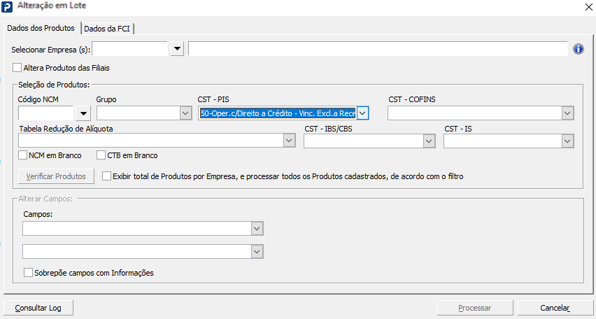Image resolution: width=596 pixels, height=319 pixels.
Task: Enable Altera Produtos das Filiais checkbox
Action: pyautogui.click(x=17, y=68)
